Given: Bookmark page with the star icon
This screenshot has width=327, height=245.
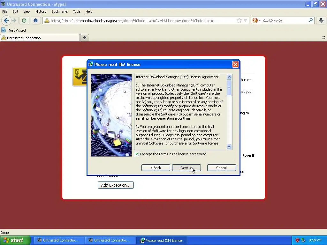Looking at the screenshot, I should pyautogui.click(x=239, y=20).
